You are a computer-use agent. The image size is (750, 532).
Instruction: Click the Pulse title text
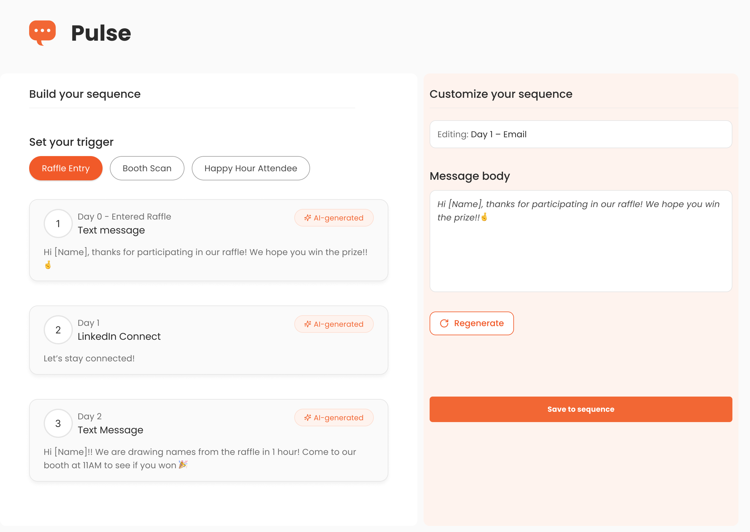click(101, 33)
